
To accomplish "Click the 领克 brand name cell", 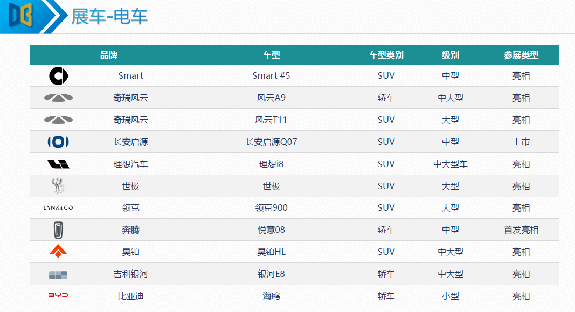I will (130, 208).
